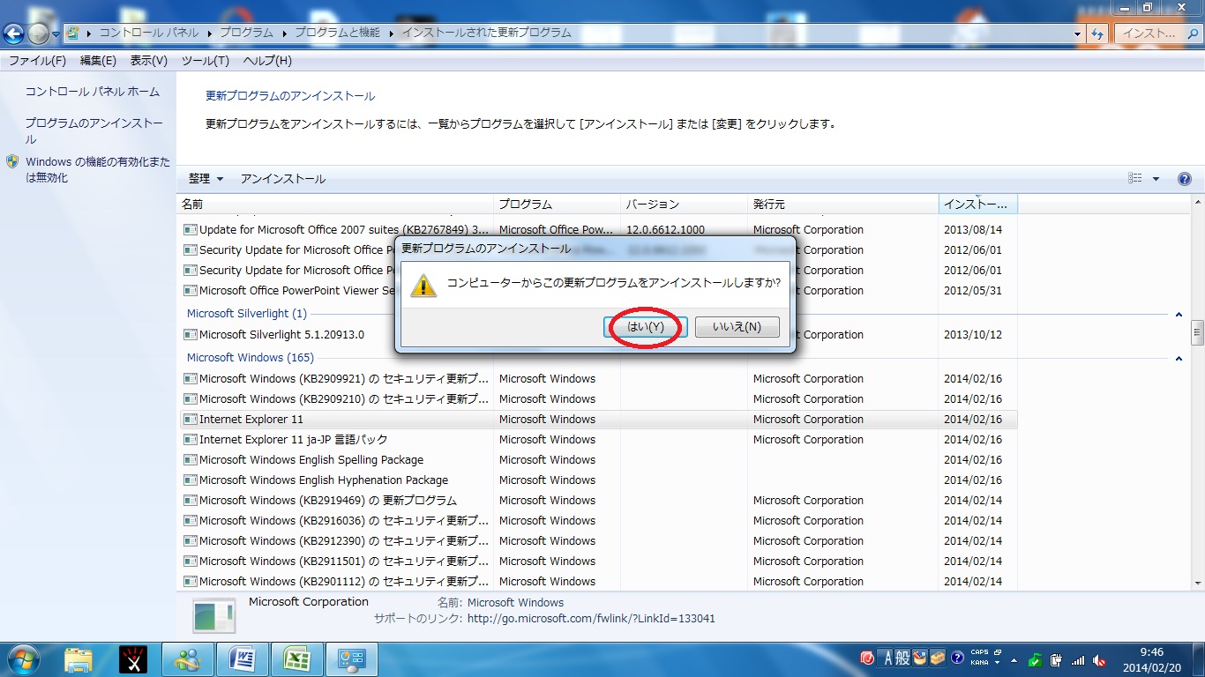
Task: Select Internet Explorer 11 ja-JP 言語パック row
Action: coord(598,440)
